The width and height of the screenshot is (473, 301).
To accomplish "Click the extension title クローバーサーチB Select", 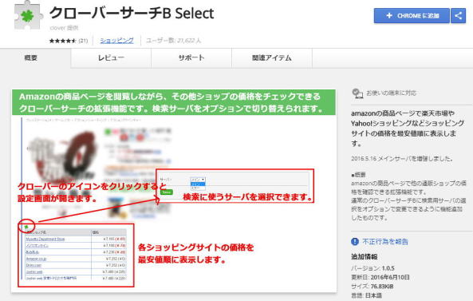I will point(132,14).
